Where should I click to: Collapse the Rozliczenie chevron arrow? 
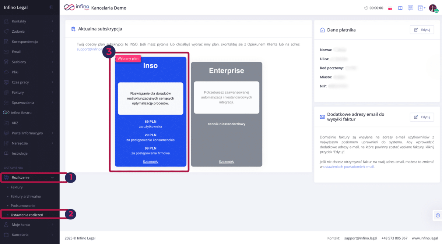point(53,177)
